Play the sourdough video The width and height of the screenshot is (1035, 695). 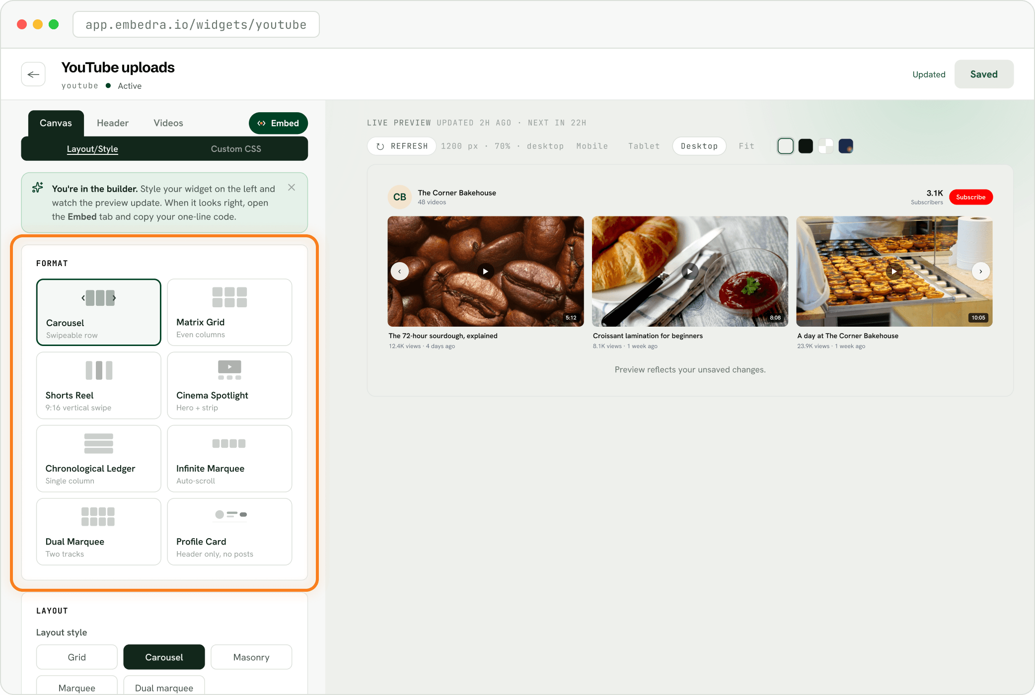point(485,272)
